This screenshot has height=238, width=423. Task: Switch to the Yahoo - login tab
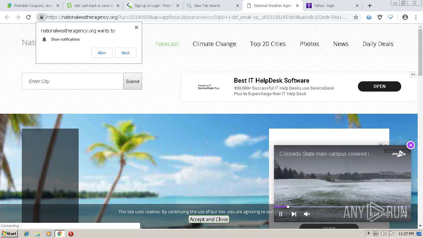[x=332, y=6]
